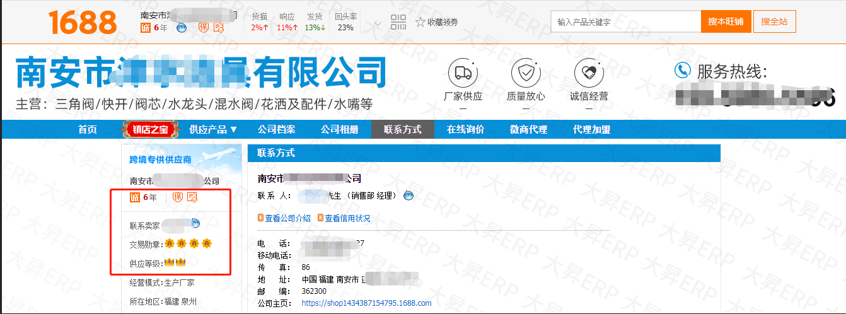This screenshot has width=846, height=314.
Task: Click the WangWang icon after 销售部 经理
Action: 409,195
